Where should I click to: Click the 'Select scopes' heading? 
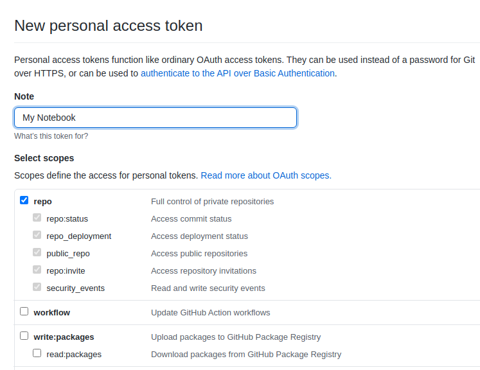(44, 158)
